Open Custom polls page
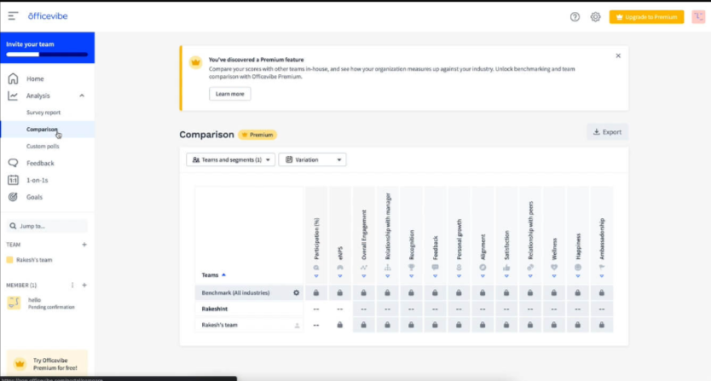 43,146
